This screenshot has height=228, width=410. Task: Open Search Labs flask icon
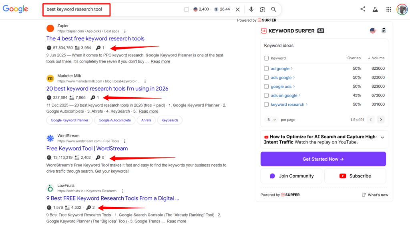pyautogui.click(x=375, y=10)
